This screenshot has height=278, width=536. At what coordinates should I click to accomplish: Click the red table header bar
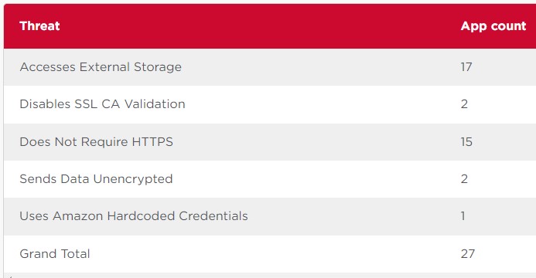point(270,26)
